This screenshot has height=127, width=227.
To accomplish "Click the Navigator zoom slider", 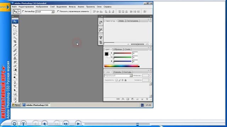I will [137, 44].
